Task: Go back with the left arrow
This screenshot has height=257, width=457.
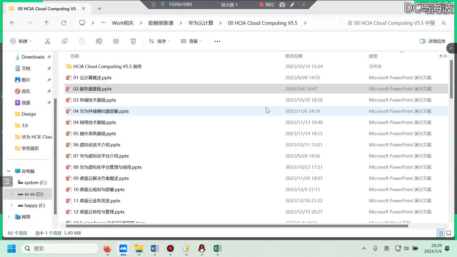Action: (x=12, y=23)
